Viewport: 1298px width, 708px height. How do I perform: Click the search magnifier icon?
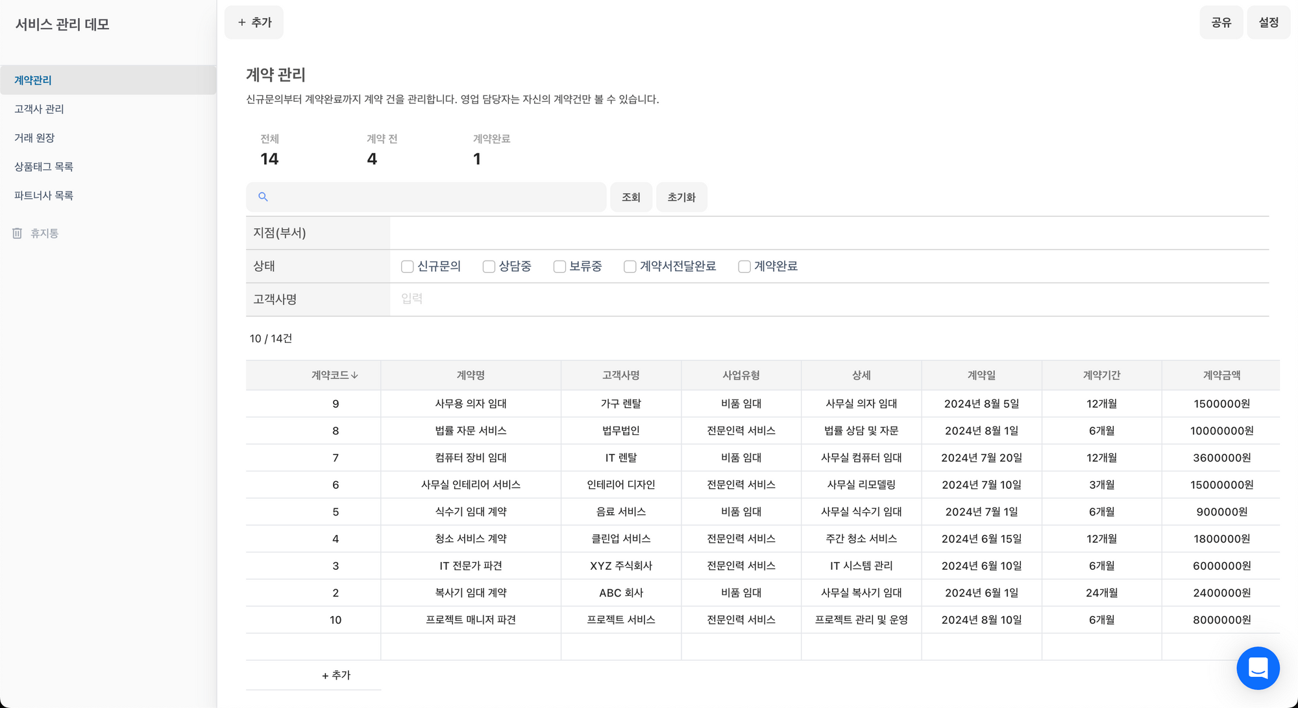tap(263, 197)
